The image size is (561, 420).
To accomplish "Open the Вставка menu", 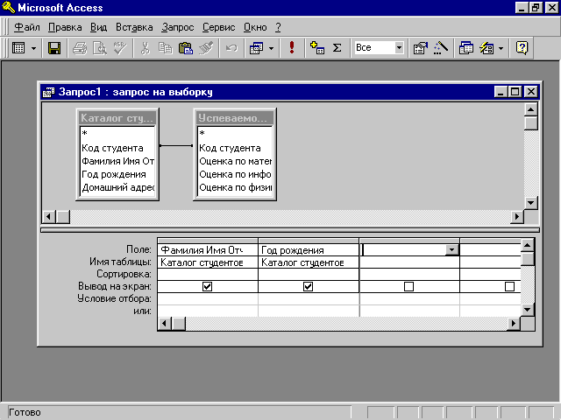I will tap(134, 27).
